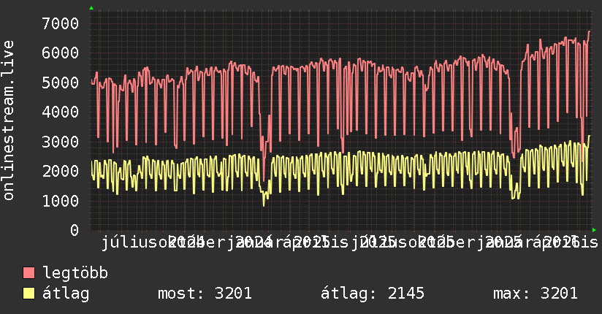Click the max: 3201 value
The image size is (602, 314).
coord(536,294)
